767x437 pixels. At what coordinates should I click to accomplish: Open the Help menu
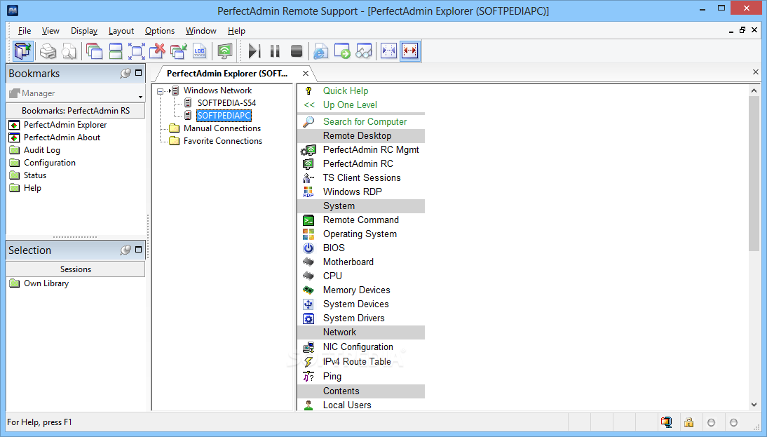236,31
